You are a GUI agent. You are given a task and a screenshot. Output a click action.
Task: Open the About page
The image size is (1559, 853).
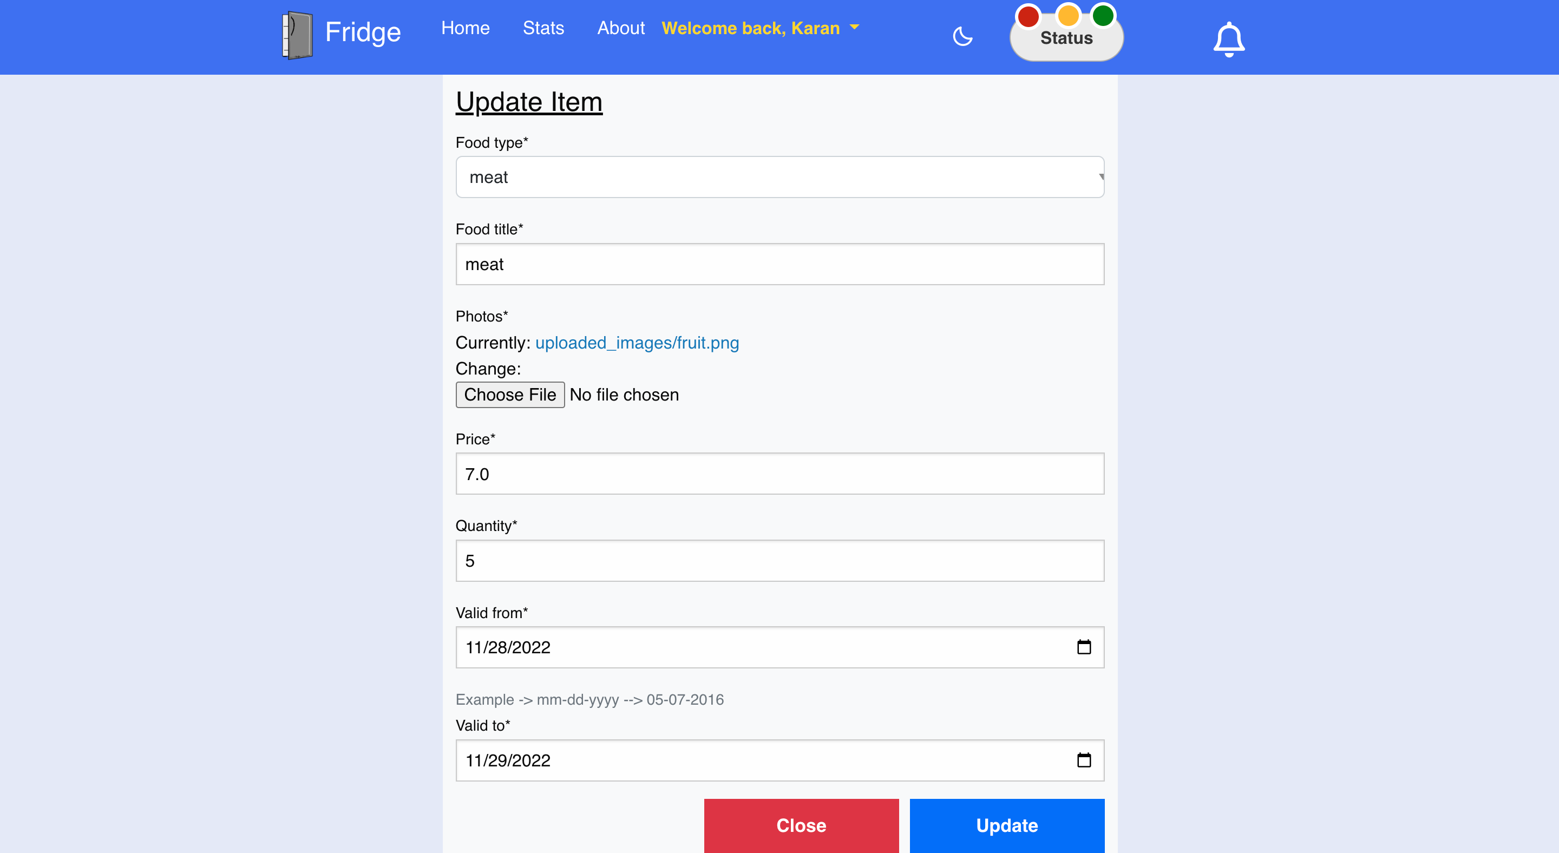621,28
